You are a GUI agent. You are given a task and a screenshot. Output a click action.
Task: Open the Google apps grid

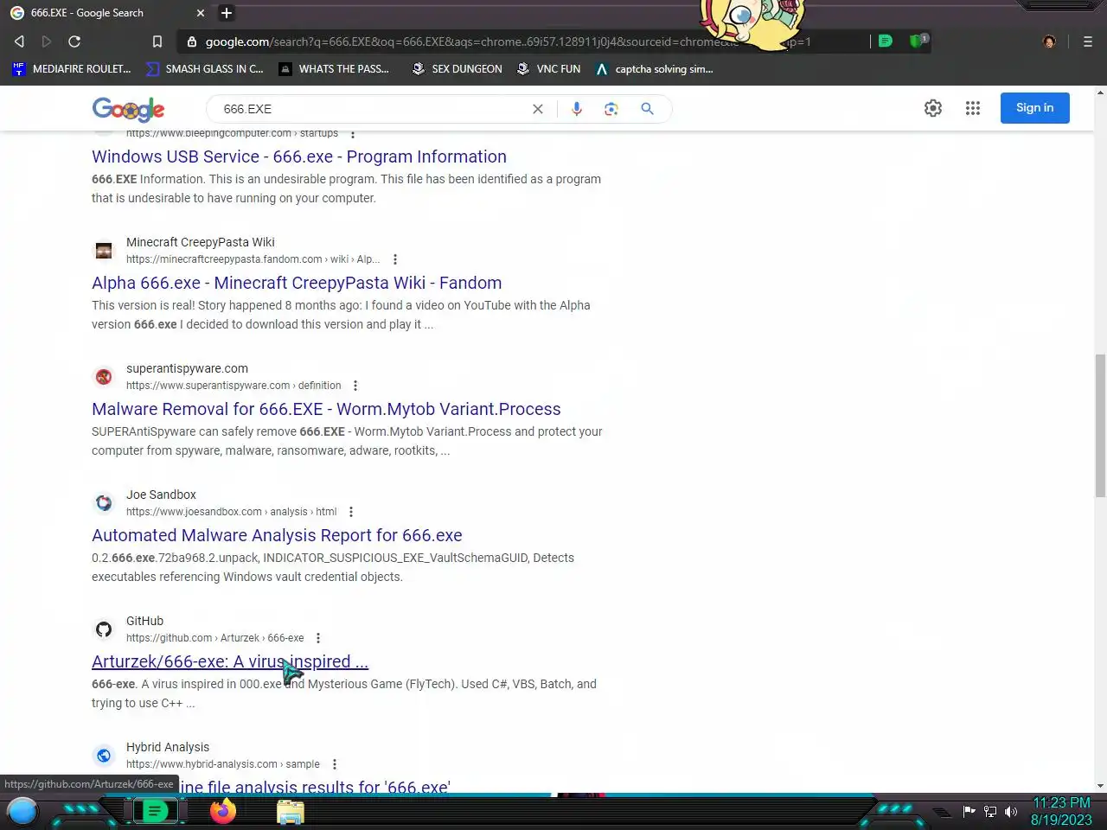tap(973, 108)
